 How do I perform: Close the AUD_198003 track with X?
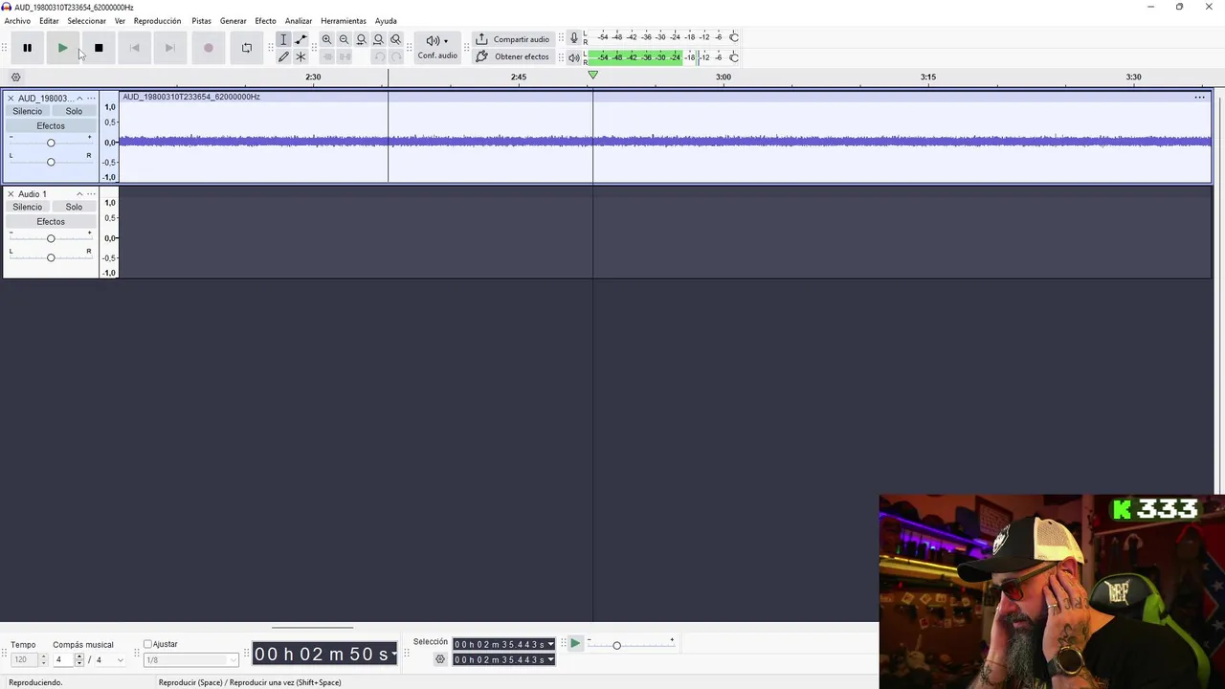(11, 99)
